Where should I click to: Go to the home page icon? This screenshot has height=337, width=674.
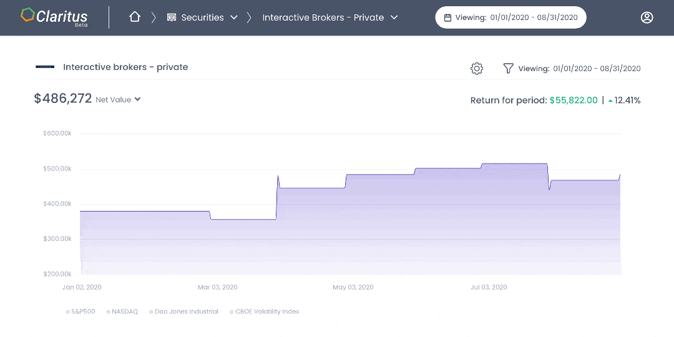[135, 17]
